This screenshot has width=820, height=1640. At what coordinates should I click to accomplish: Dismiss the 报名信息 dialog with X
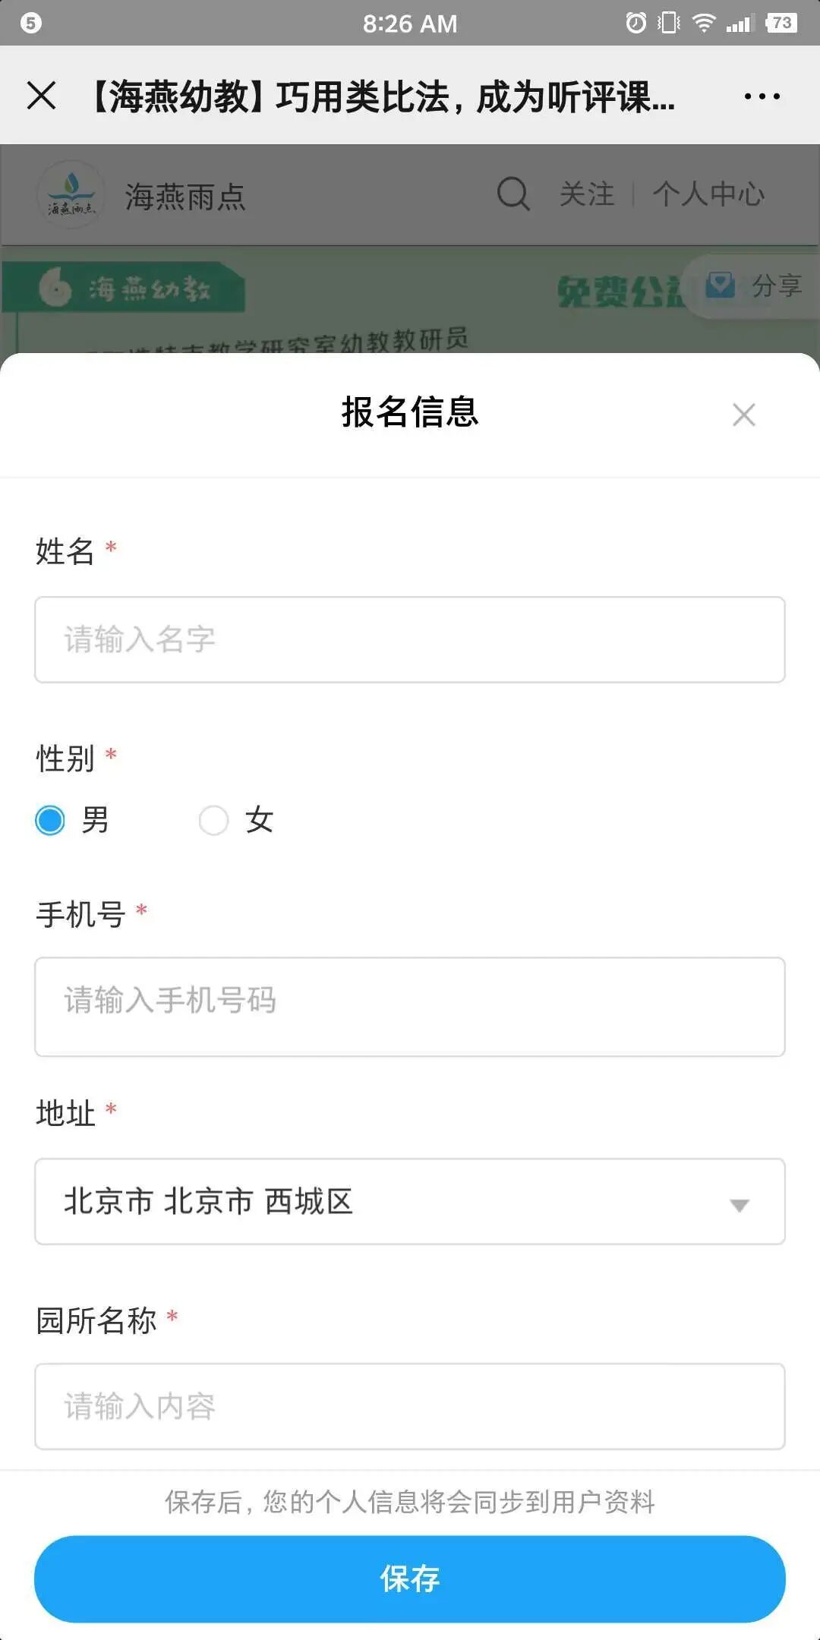coord(743,415)
